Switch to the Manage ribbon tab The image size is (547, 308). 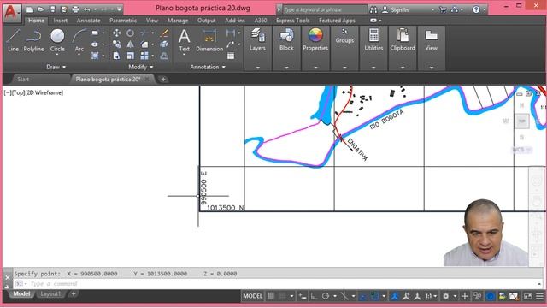(x=178, y=21)
